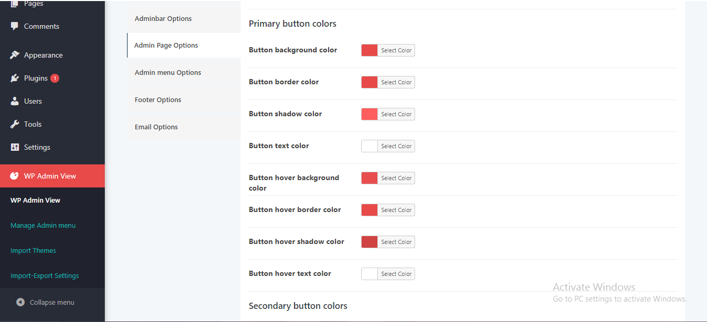
Task: Click the Comments speech bubble icon
Action: pos(15,26)
